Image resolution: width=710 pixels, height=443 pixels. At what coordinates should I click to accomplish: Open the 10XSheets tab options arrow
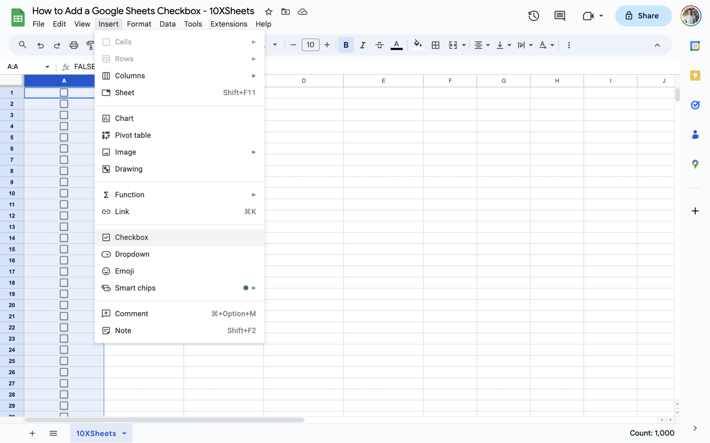[x=124, y=433]
